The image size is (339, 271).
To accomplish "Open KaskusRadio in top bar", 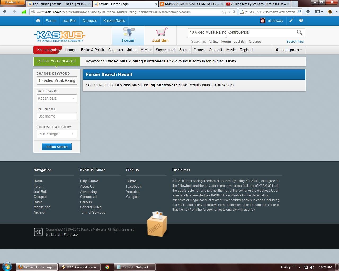I will 114,21.
